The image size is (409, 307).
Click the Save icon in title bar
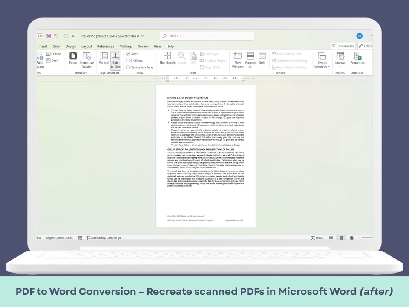49,36
